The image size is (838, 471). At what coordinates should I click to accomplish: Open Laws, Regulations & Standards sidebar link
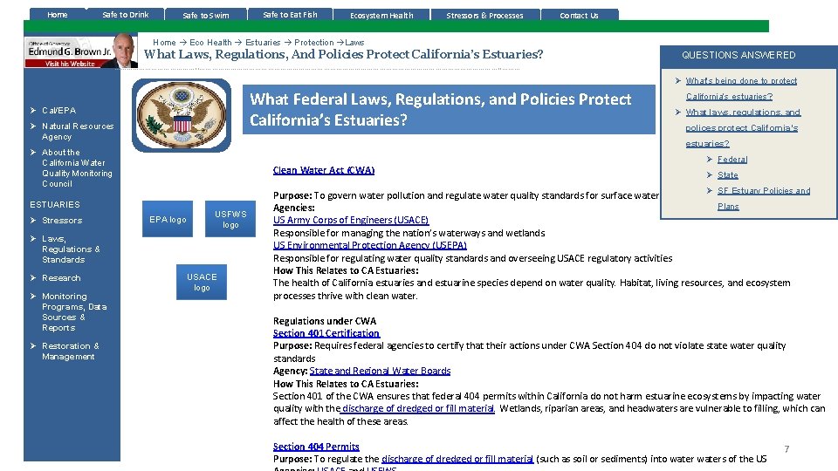pyautogui.click(x=71, y=249)
